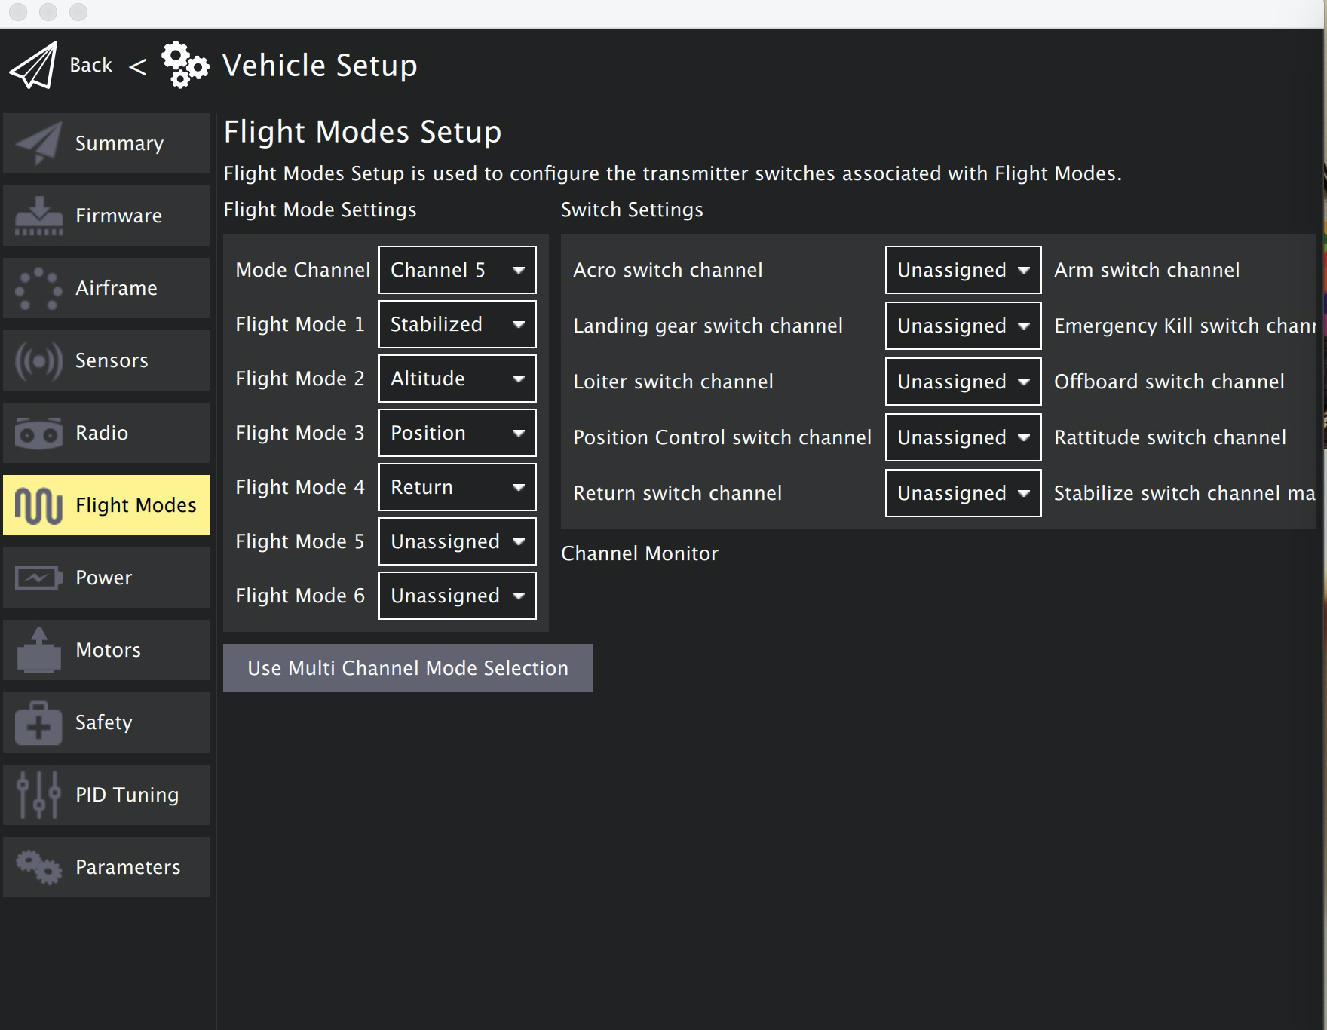Open the Radio tab

(x=106, y=433)
